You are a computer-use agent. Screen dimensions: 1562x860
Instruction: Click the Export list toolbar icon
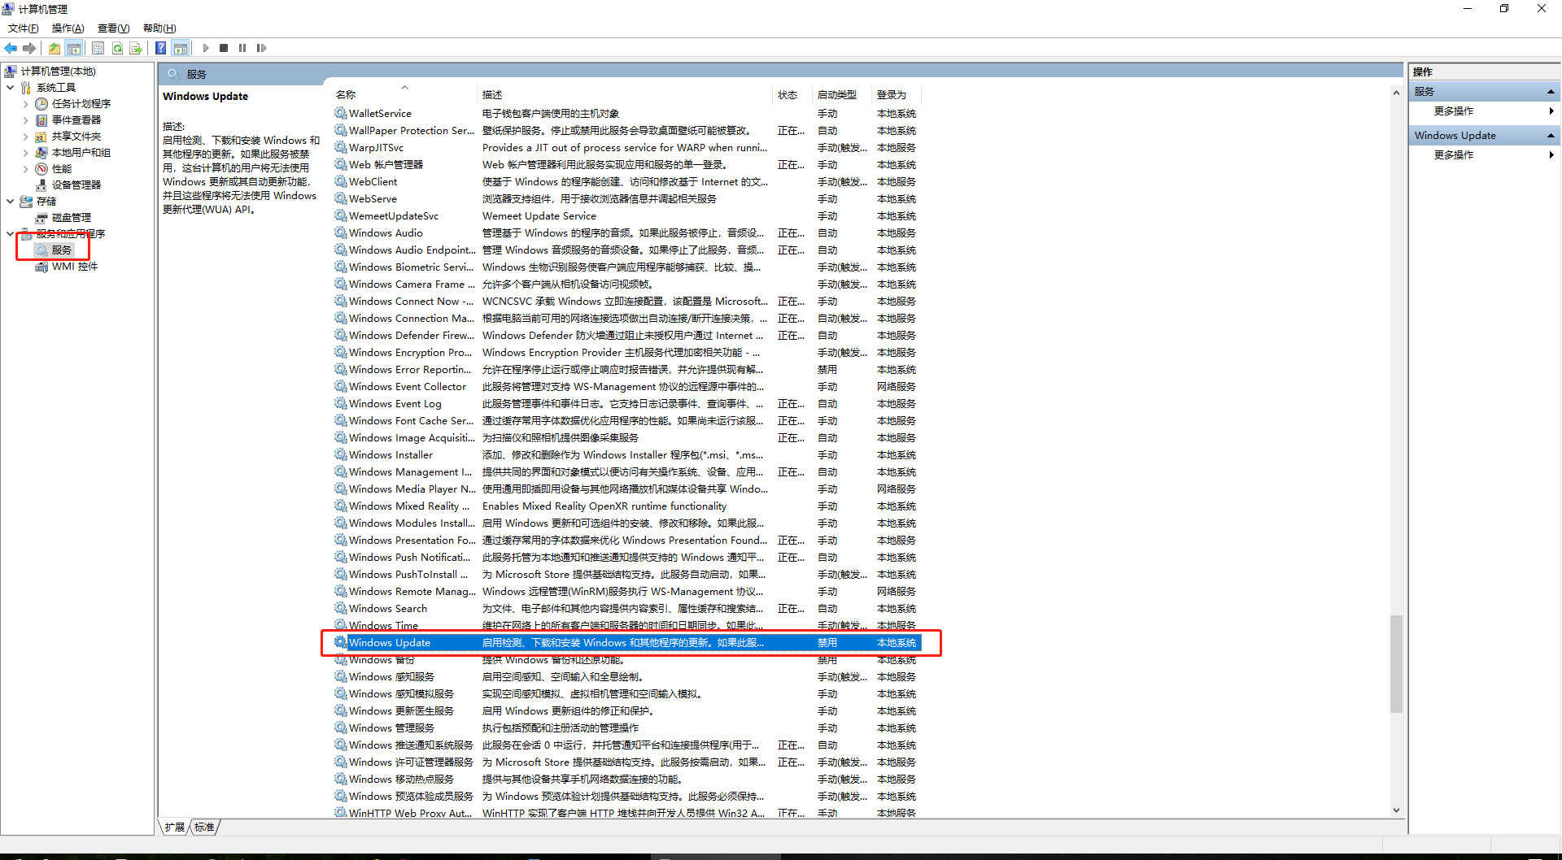click(x=136, y=48)
